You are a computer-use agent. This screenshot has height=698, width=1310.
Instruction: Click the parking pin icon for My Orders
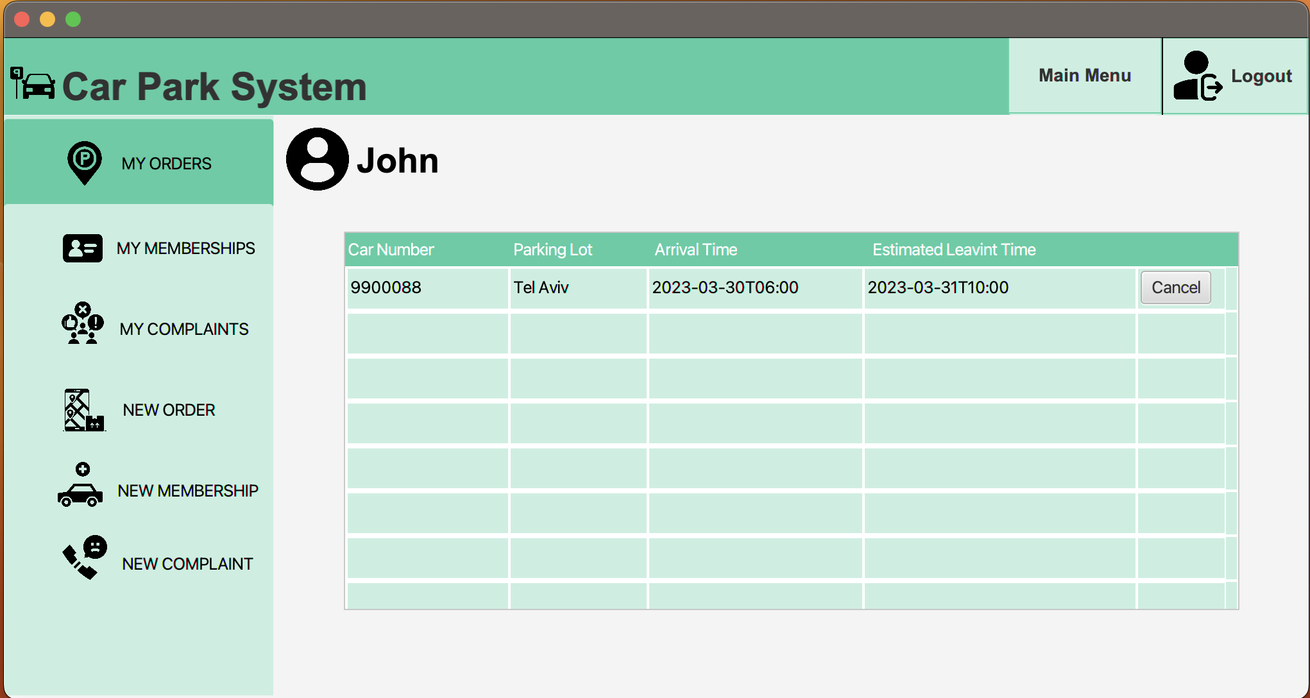(84, 162)
